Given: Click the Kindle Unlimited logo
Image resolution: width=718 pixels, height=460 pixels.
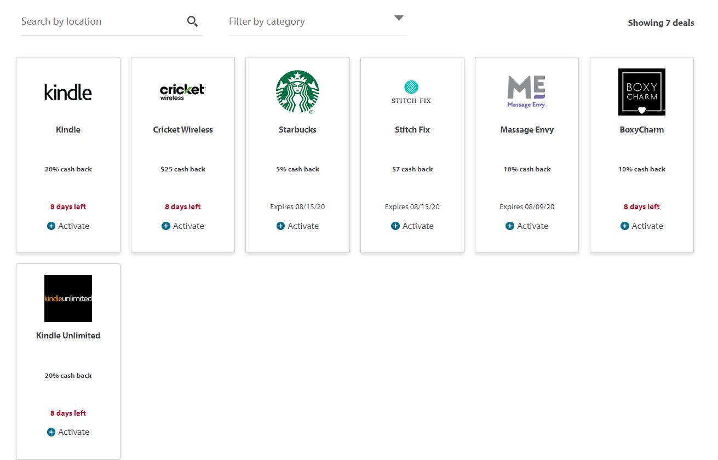Looking at the screenshot, I should pyautogui.click(x=68, y=298).
